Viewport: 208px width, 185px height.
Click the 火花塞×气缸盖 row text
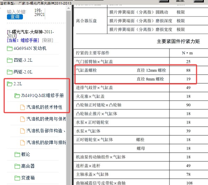click(90, 96)
